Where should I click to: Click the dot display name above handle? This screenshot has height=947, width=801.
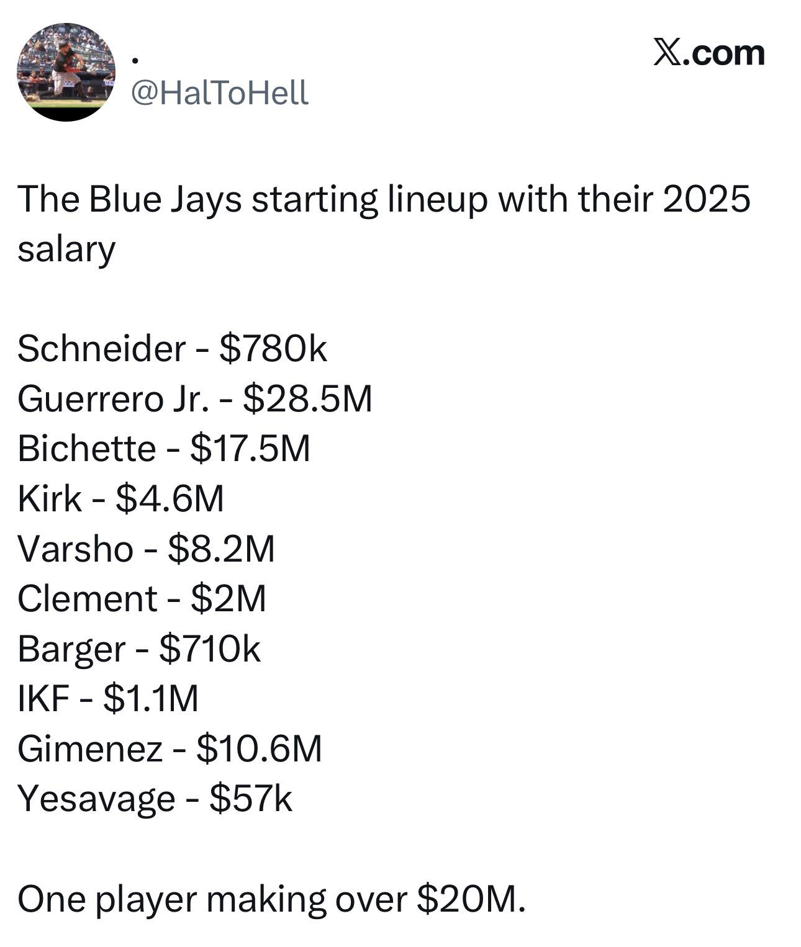pyautogui.click(x=135, y=60)
